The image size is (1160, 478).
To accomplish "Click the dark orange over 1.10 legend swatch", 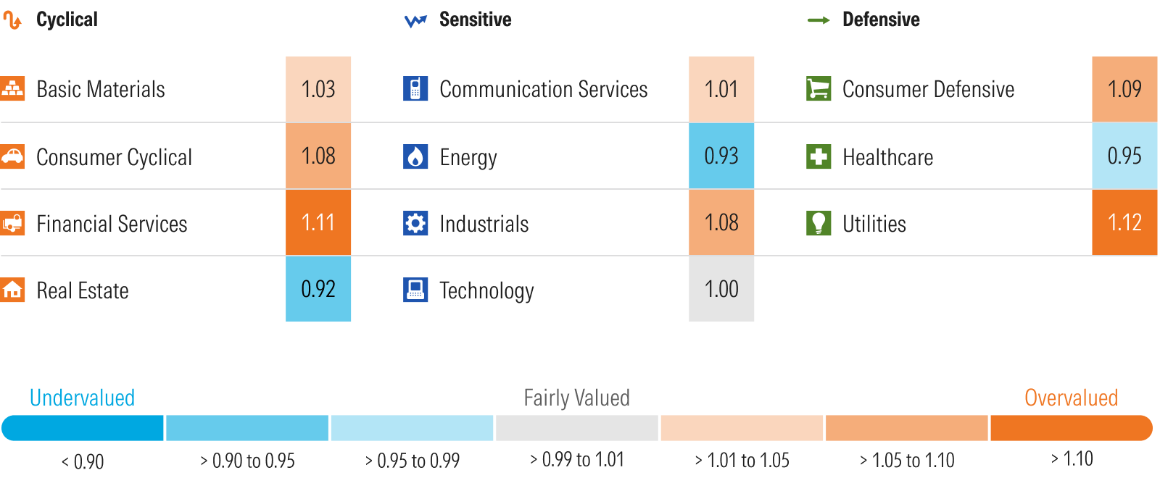I will pyautogui.click(x=1070, y=428).
